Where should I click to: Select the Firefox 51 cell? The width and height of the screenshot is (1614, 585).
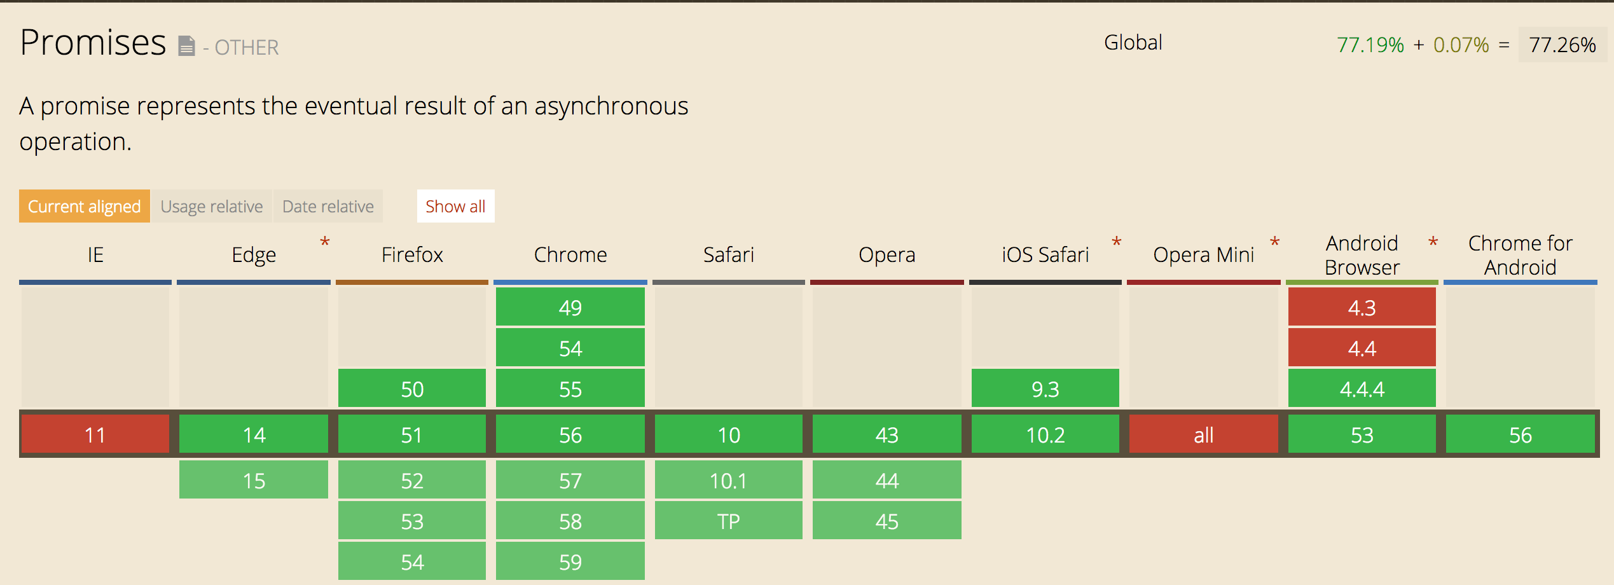(412, 434)
